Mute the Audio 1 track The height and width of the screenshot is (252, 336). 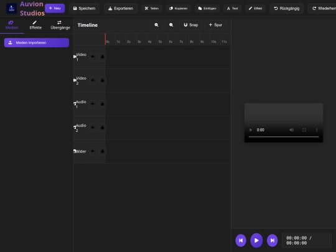pos(93,104)
